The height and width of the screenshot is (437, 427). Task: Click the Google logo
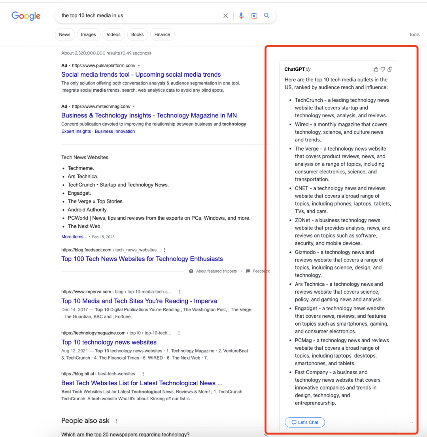tap(26, 16)
